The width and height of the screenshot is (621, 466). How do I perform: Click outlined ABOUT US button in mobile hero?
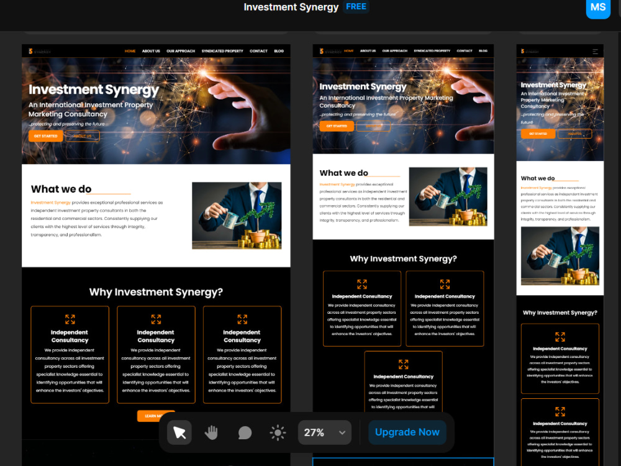coord(574,134)
